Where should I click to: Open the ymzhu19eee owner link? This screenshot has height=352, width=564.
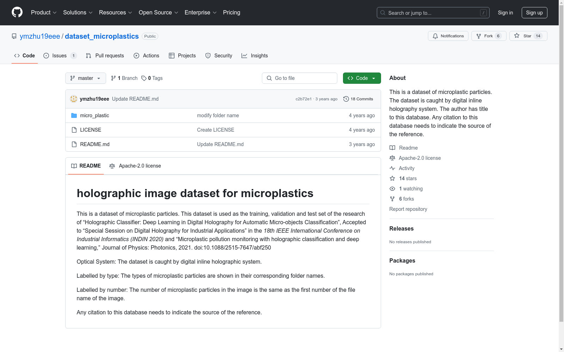click(40, 36)
